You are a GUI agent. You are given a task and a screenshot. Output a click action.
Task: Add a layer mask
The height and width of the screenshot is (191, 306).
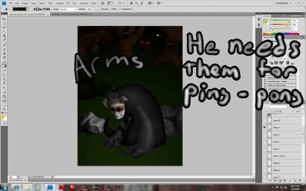[280, 181]
